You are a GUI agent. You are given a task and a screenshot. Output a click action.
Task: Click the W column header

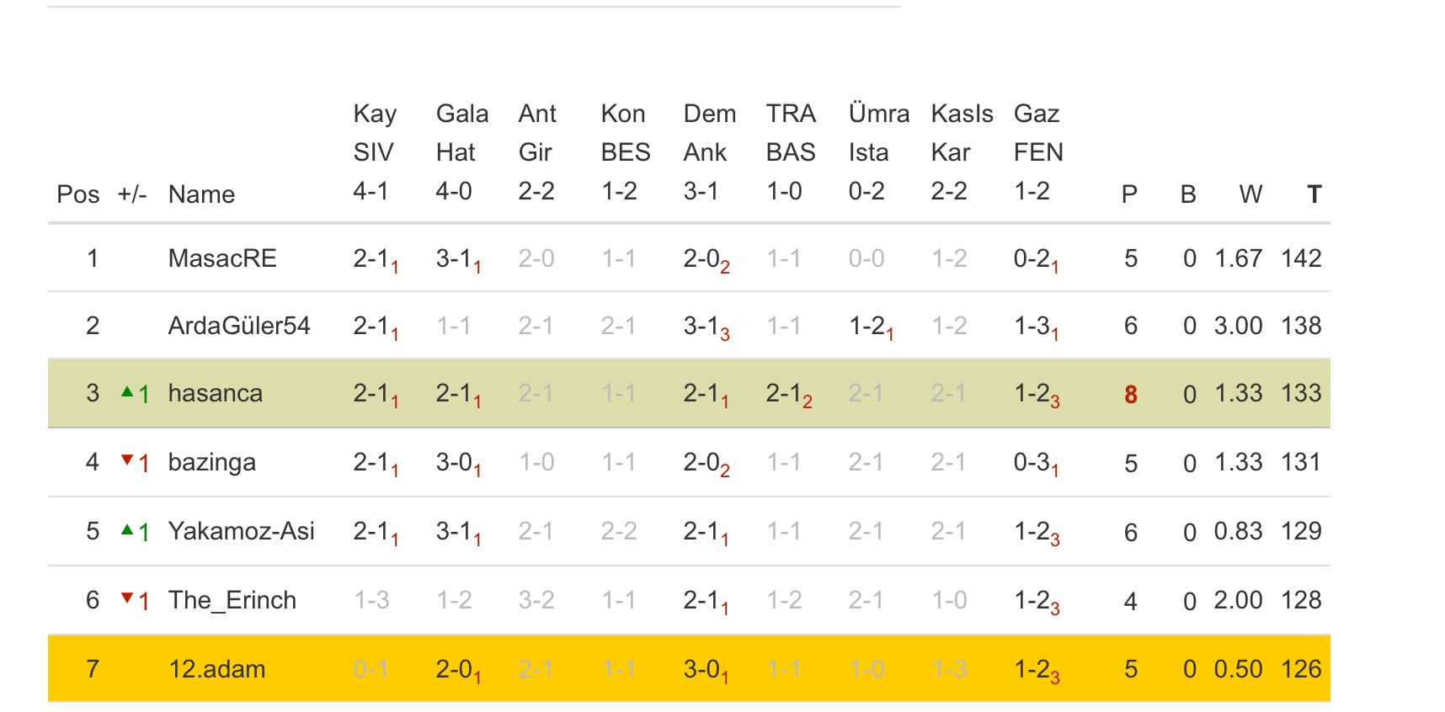(x=1250, y=194)
